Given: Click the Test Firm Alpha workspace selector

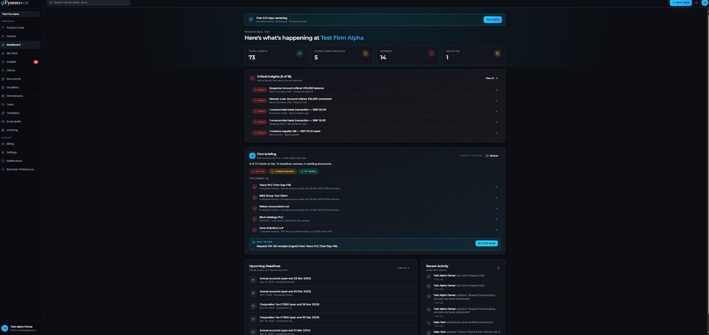Looking at the screenshot, I should tap(20, 14).
